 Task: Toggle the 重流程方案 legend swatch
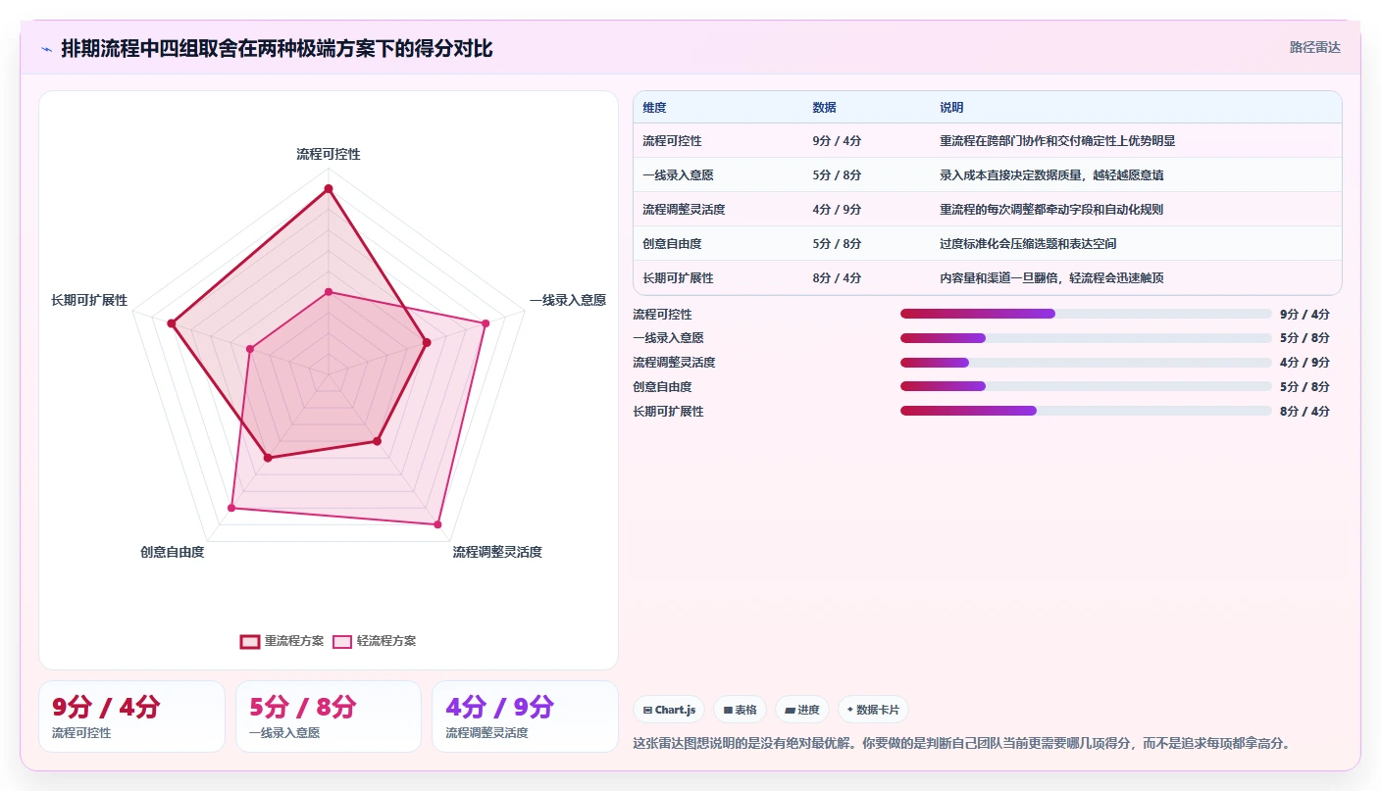pyautogui.click(x=250, y=642)
